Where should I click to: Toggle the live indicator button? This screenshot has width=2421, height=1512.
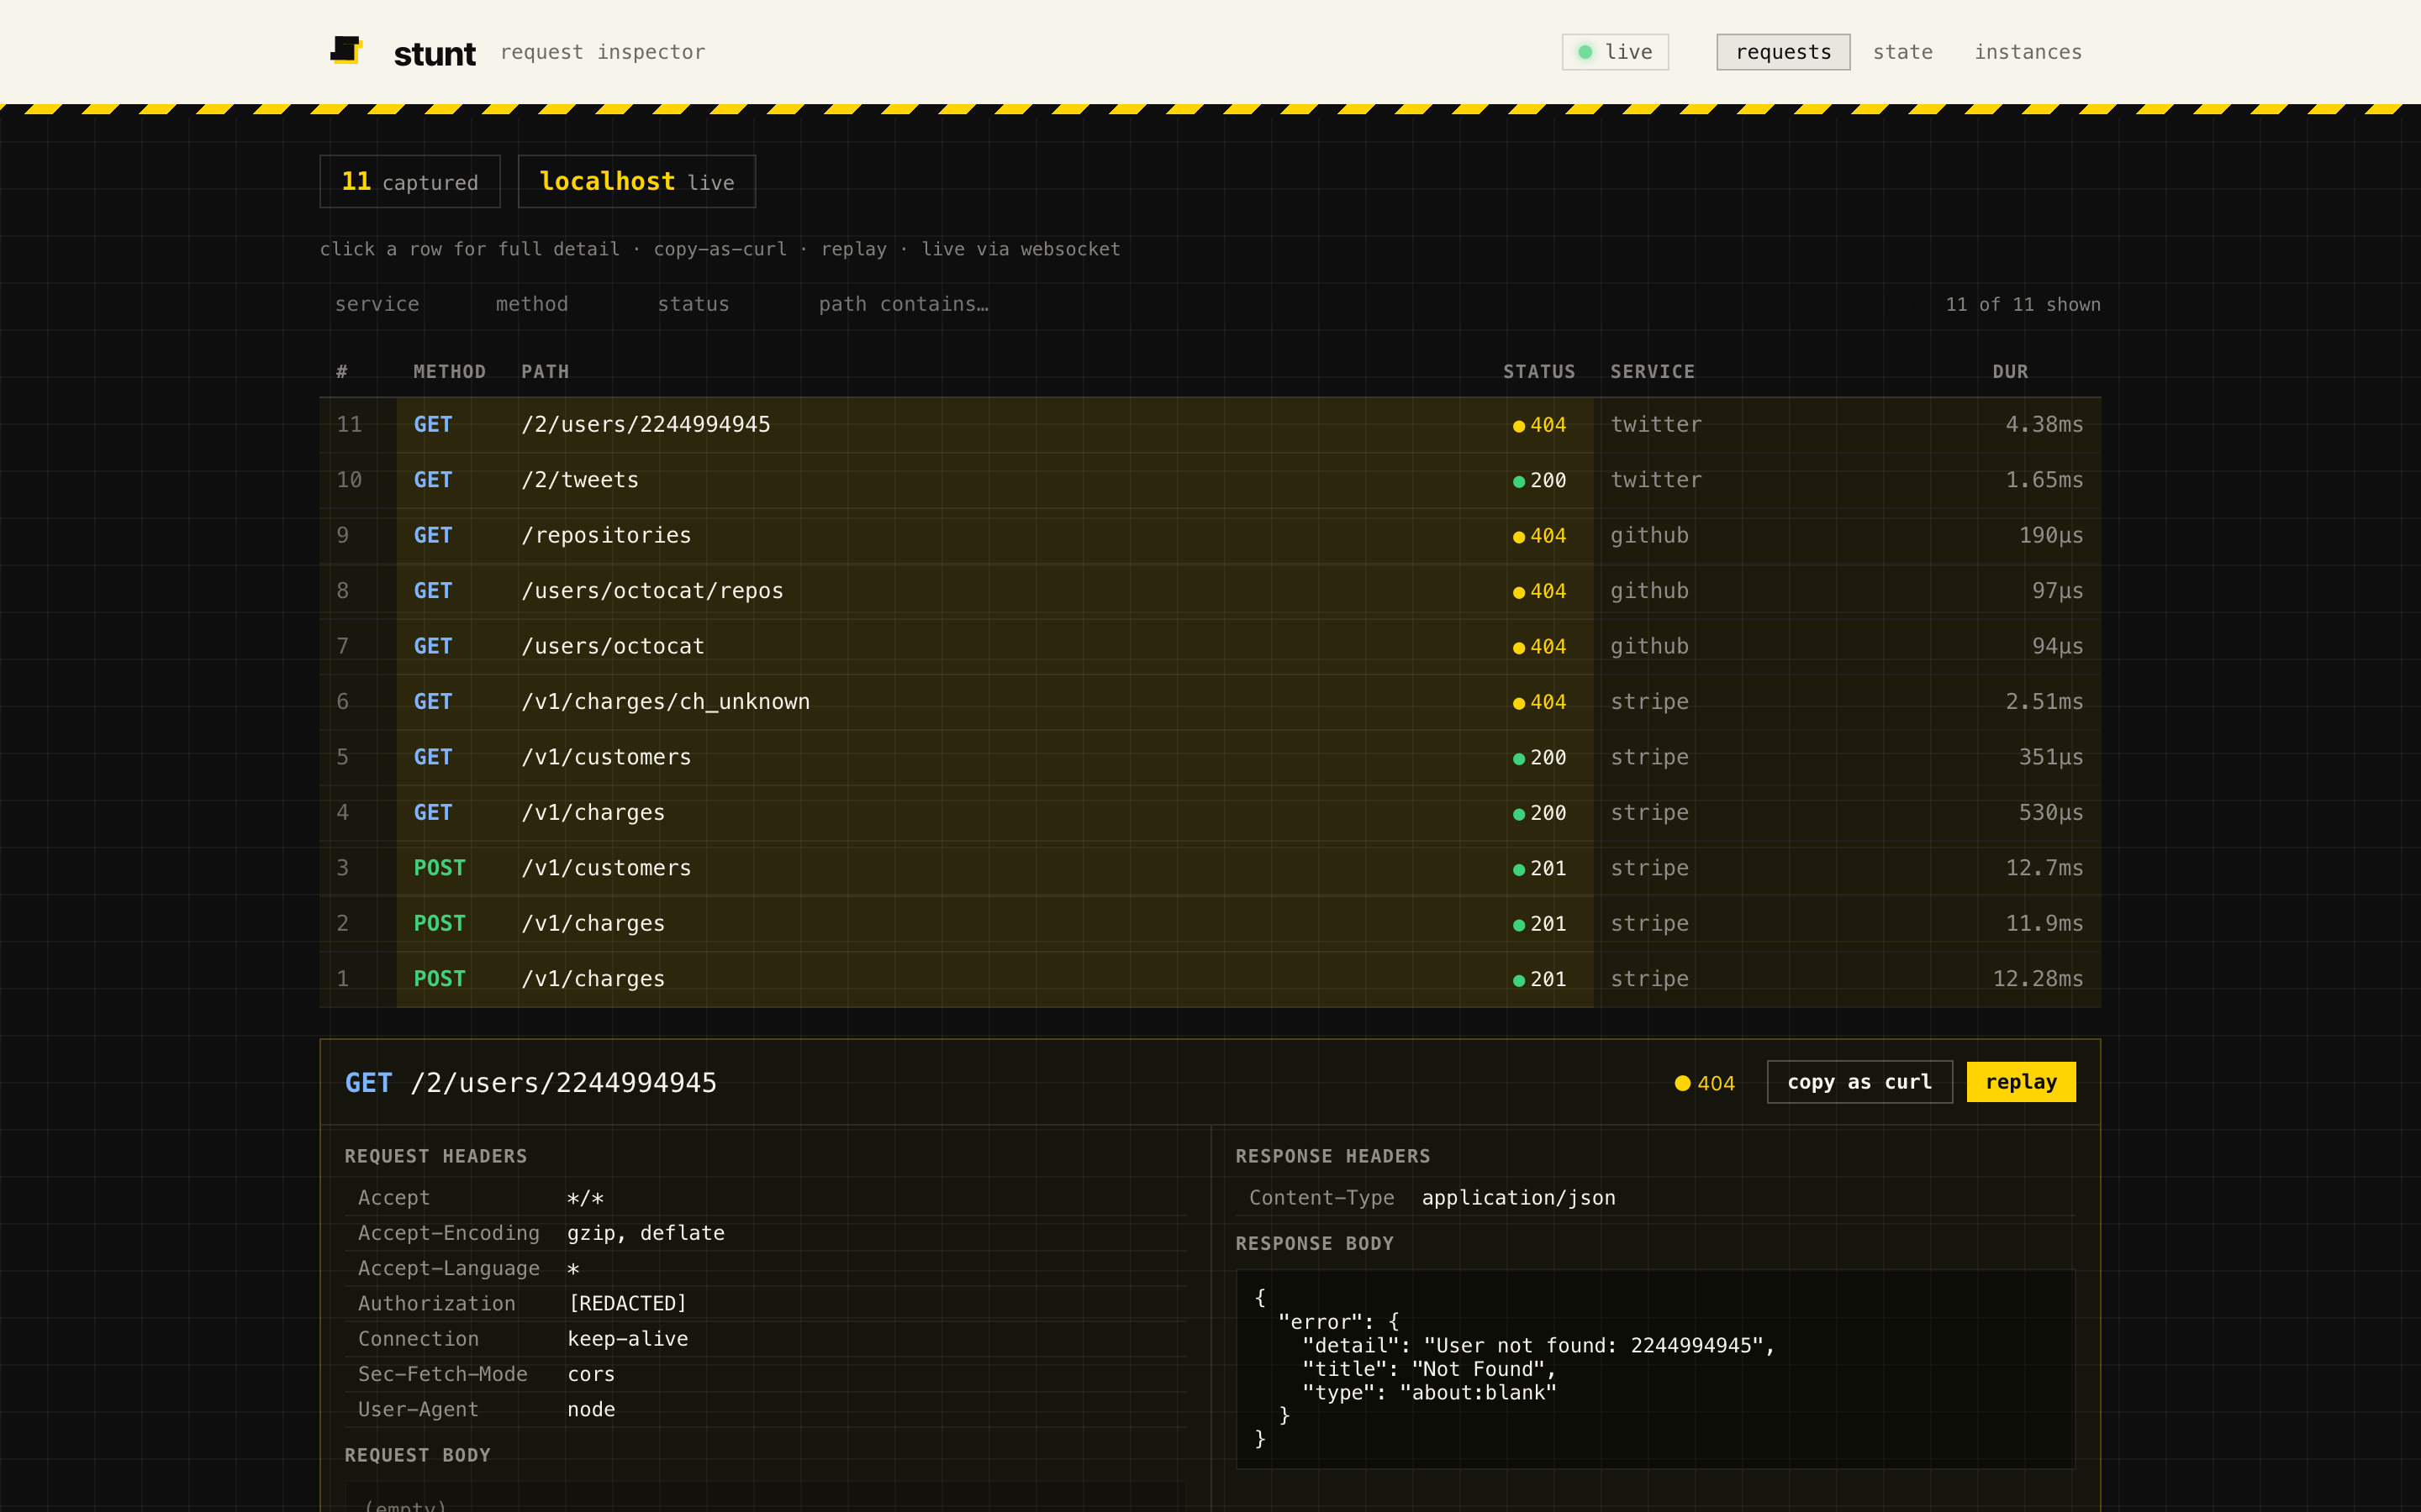[x=1615, y=52]
